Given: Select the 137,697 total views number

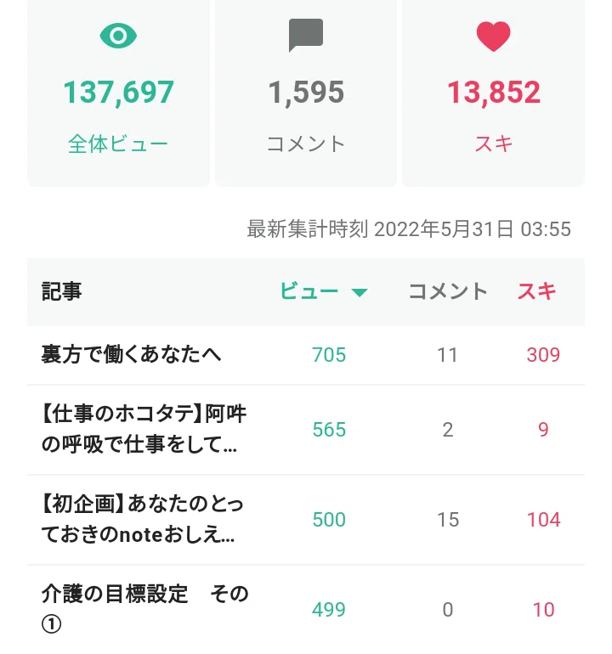Looking at the screenshot, I should pyautogui.click(x=118, y=93).
